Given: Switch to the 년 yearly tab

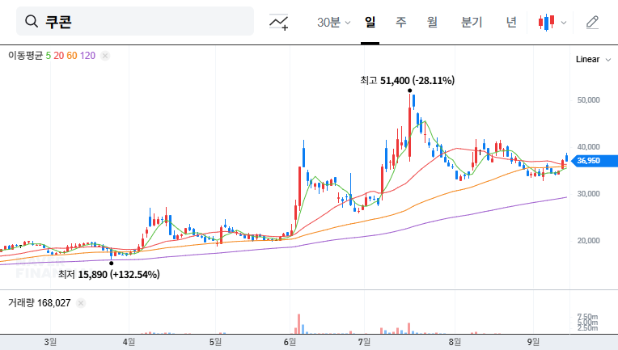Looking at the screenshot, I should 511,22.
